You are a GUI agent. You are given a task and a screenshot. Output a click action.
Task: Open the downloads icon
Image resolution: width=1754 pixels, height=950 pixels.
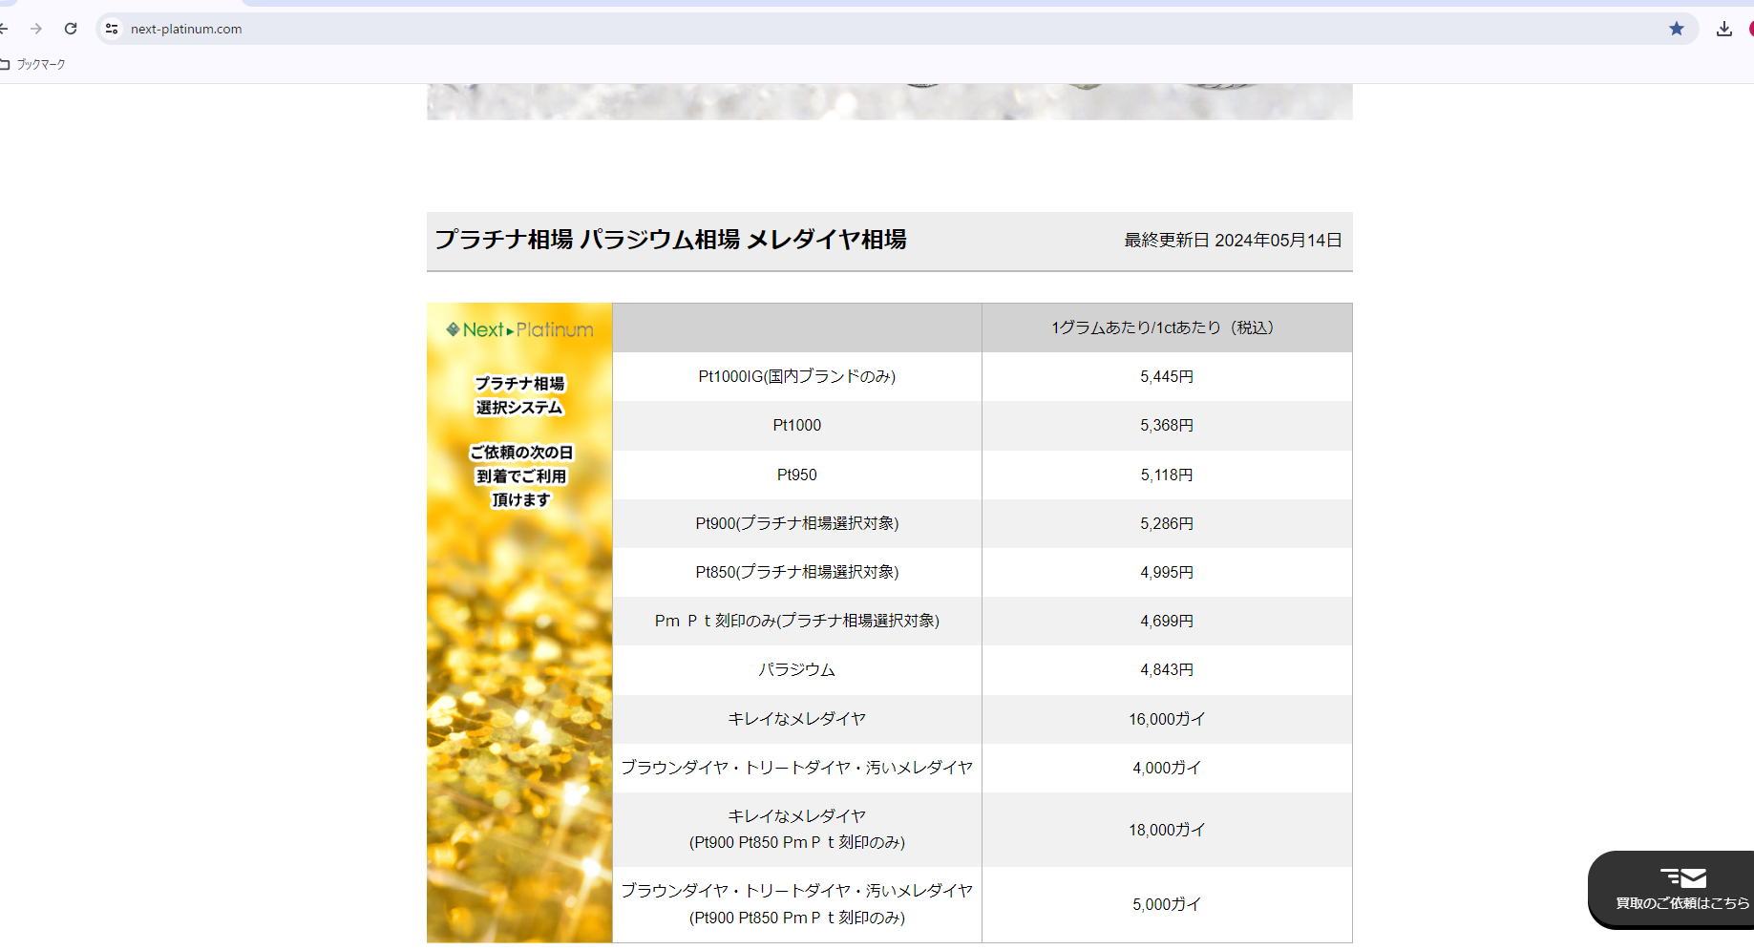tap(1724, 29)
